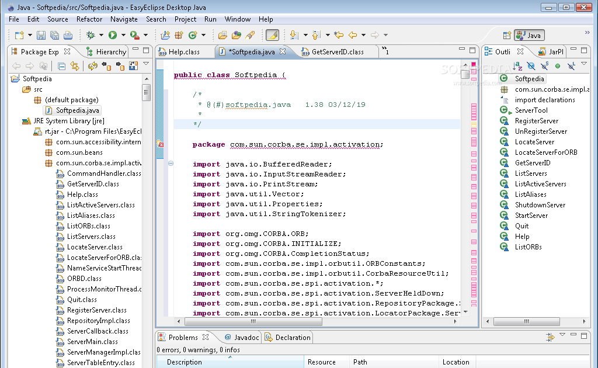Toggle Hide Local Types in Outline
Image resolution: width=598 pixels, height=368 pixels.
[571, 67]
